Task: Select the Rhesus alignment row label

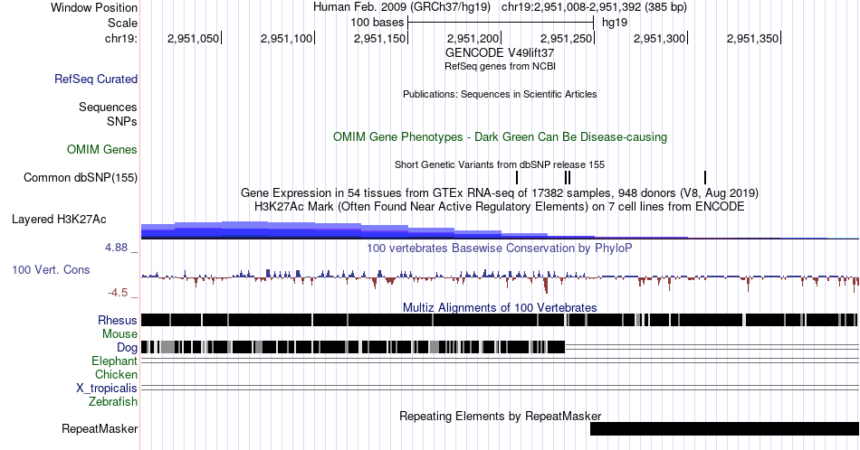Action: (x=118, y=320)
